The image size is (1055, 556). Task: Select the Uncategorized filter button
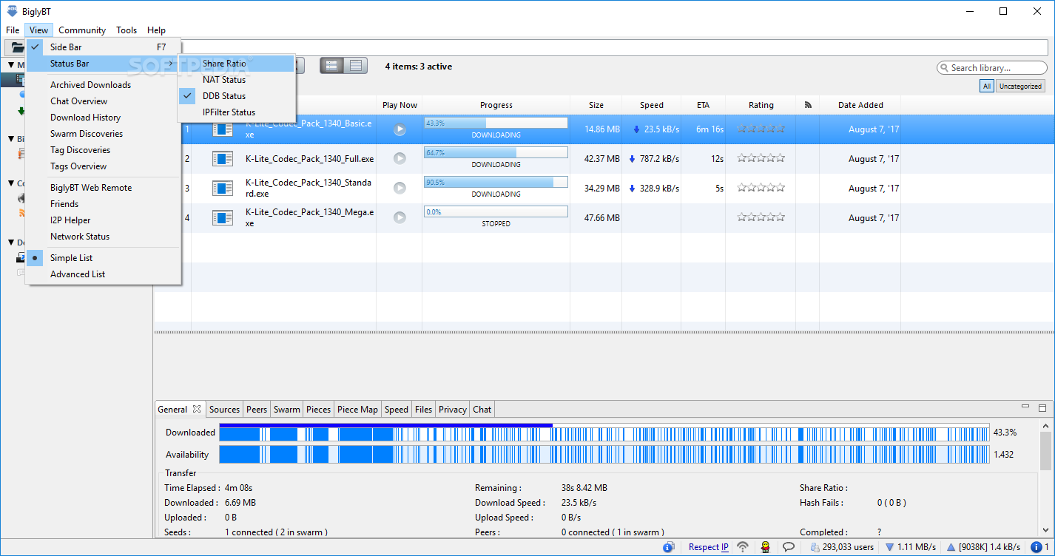point(1020,86)
